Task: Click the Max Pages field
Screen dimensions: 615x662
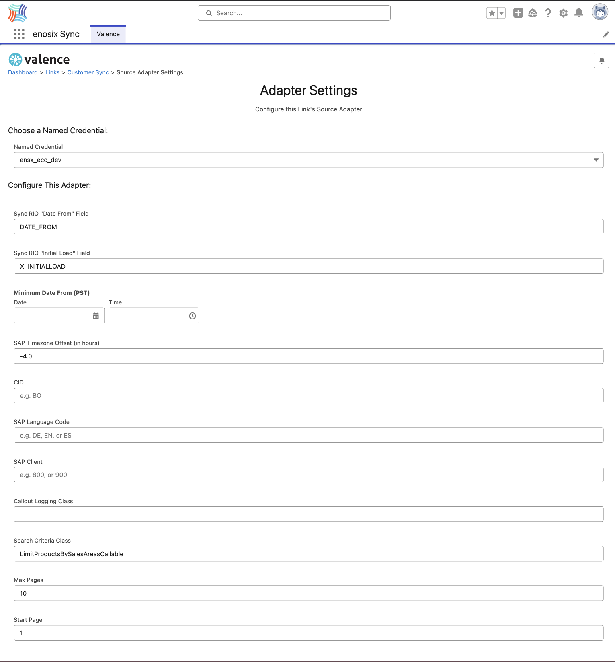Action: [x=309, y=593]
